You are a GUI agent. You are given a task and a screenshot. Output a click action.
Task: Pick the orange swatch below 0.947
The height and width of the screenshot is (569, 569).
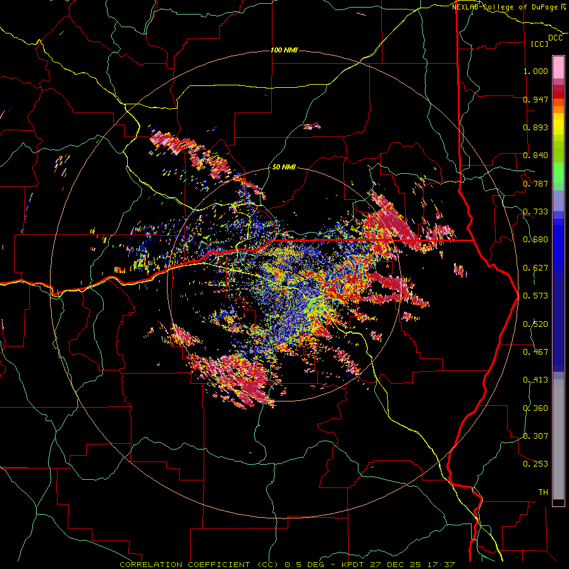(x=558, y=109)
